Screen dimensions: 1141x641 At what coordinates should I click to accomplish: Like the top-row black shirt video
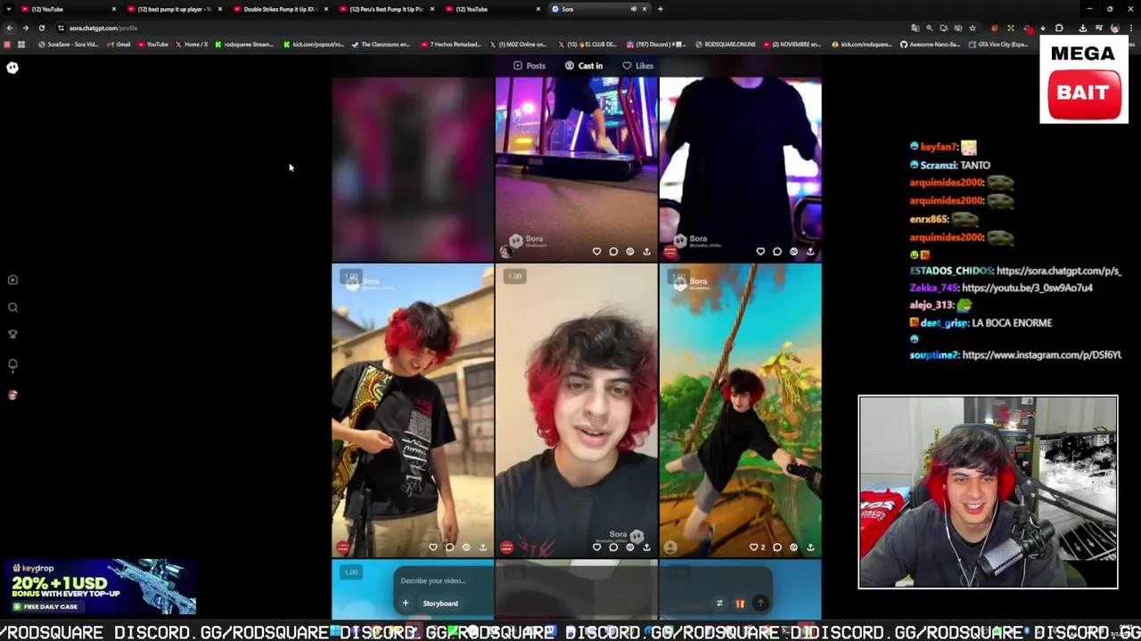click(760, 251)
